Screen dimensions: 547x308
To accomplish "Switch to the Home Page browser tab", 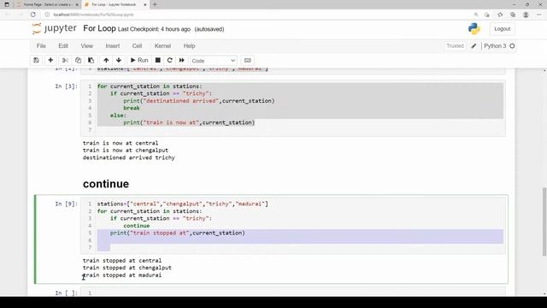I will [47, 4].
